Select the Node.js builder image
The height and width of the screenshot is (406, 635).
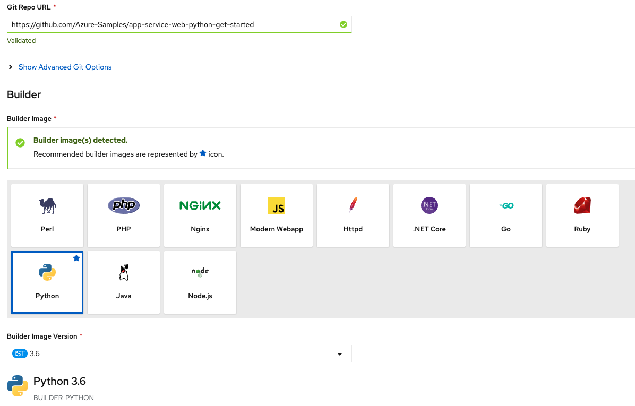pyautogui.click(x=200, y=282)
